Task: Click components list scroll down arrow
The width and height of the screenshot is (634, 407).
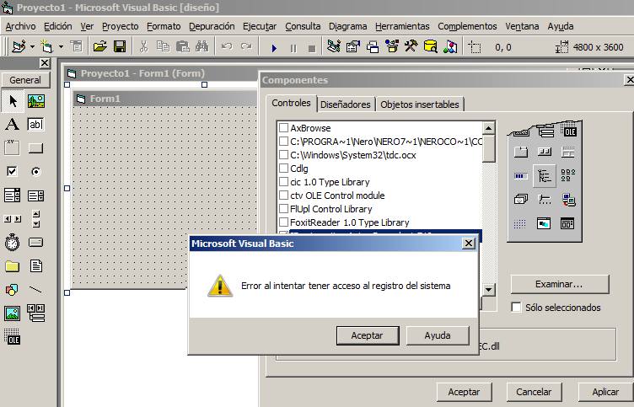Action: click(489, 289)
